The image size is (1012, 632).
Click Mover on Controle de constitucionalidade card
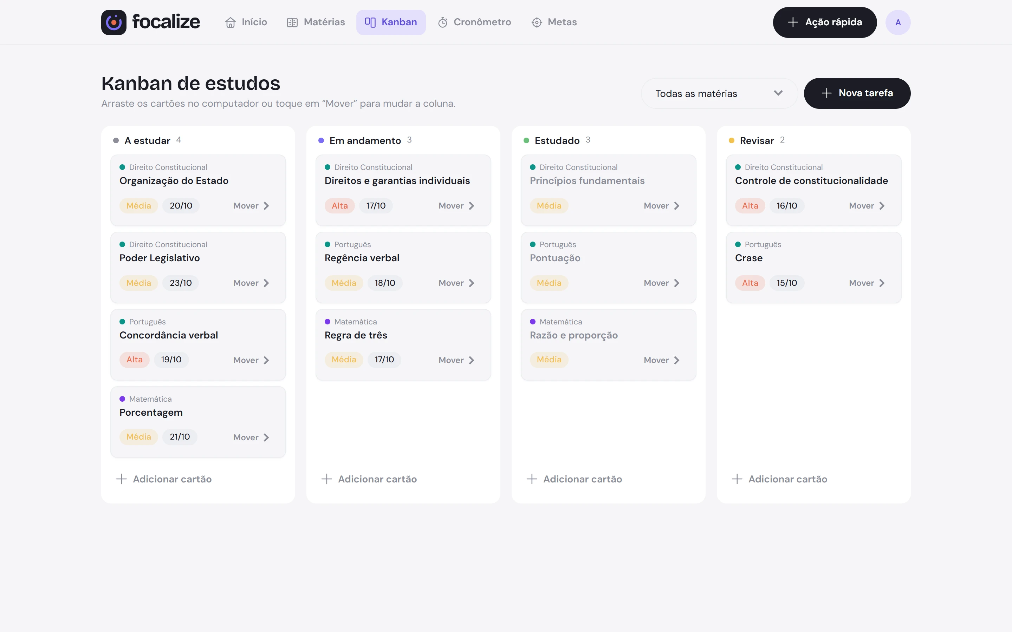point(867,206)
